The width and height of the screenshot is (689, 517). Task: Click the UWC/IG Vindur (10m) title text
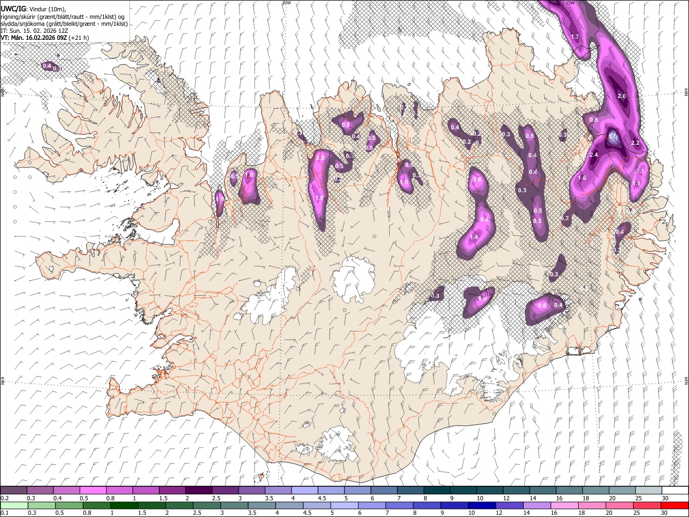33,9
